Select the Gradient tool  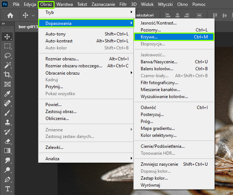tap(7, 151)
